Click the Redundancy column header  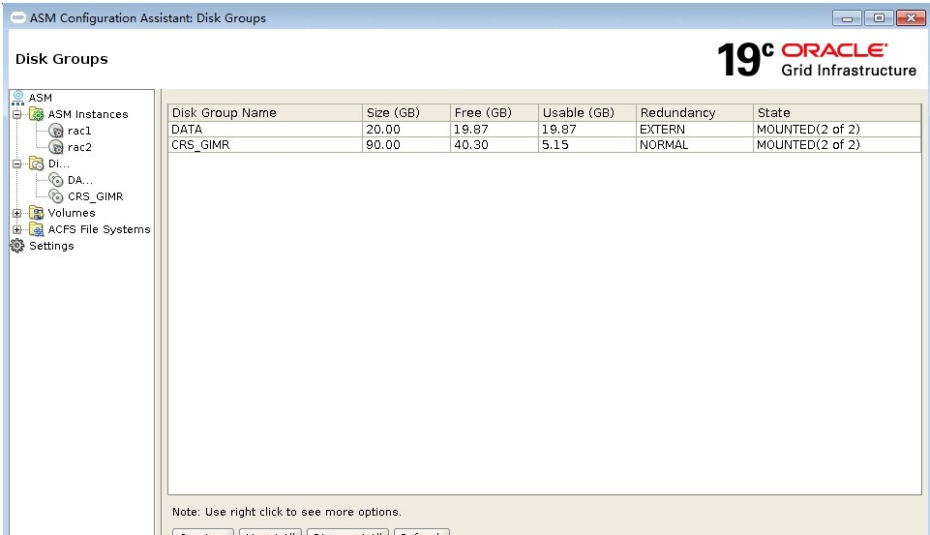[x=695, y=112]
